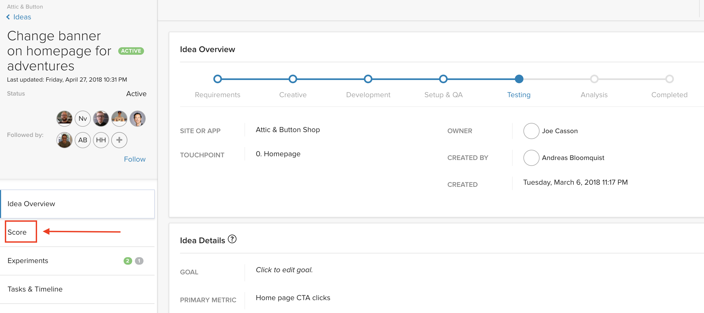Open the Score section
The width and height of the screenshot is (704, 313).
pos(17,232)
